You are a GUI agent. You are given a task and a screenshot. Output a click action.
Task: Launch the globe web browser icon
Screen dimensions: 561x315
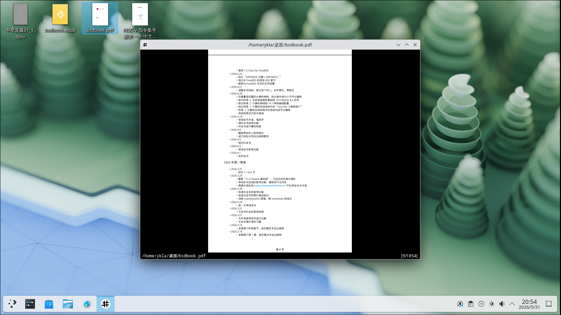pos(87,304)
